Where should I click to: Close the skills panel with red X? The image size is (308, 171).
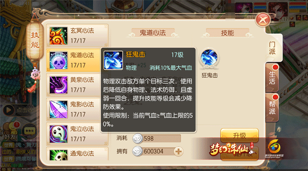pos(263,20)
